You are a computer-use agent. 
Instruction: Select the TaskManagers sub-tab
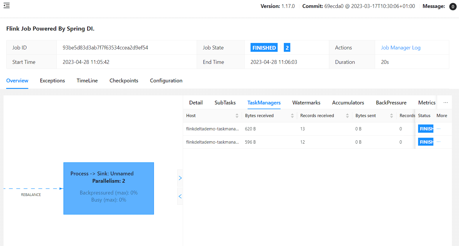coord(264,103)
